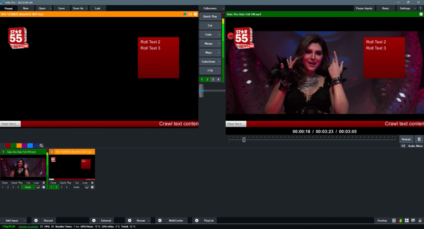The height and width of the screenshot is (229, 424).
Task: Click the input search magnifier icon
Action: (41, 146)
